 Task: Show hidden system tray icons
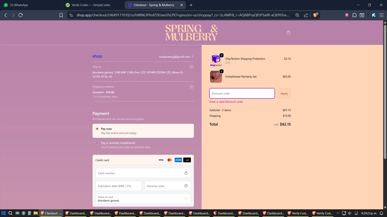pos(338,213)
